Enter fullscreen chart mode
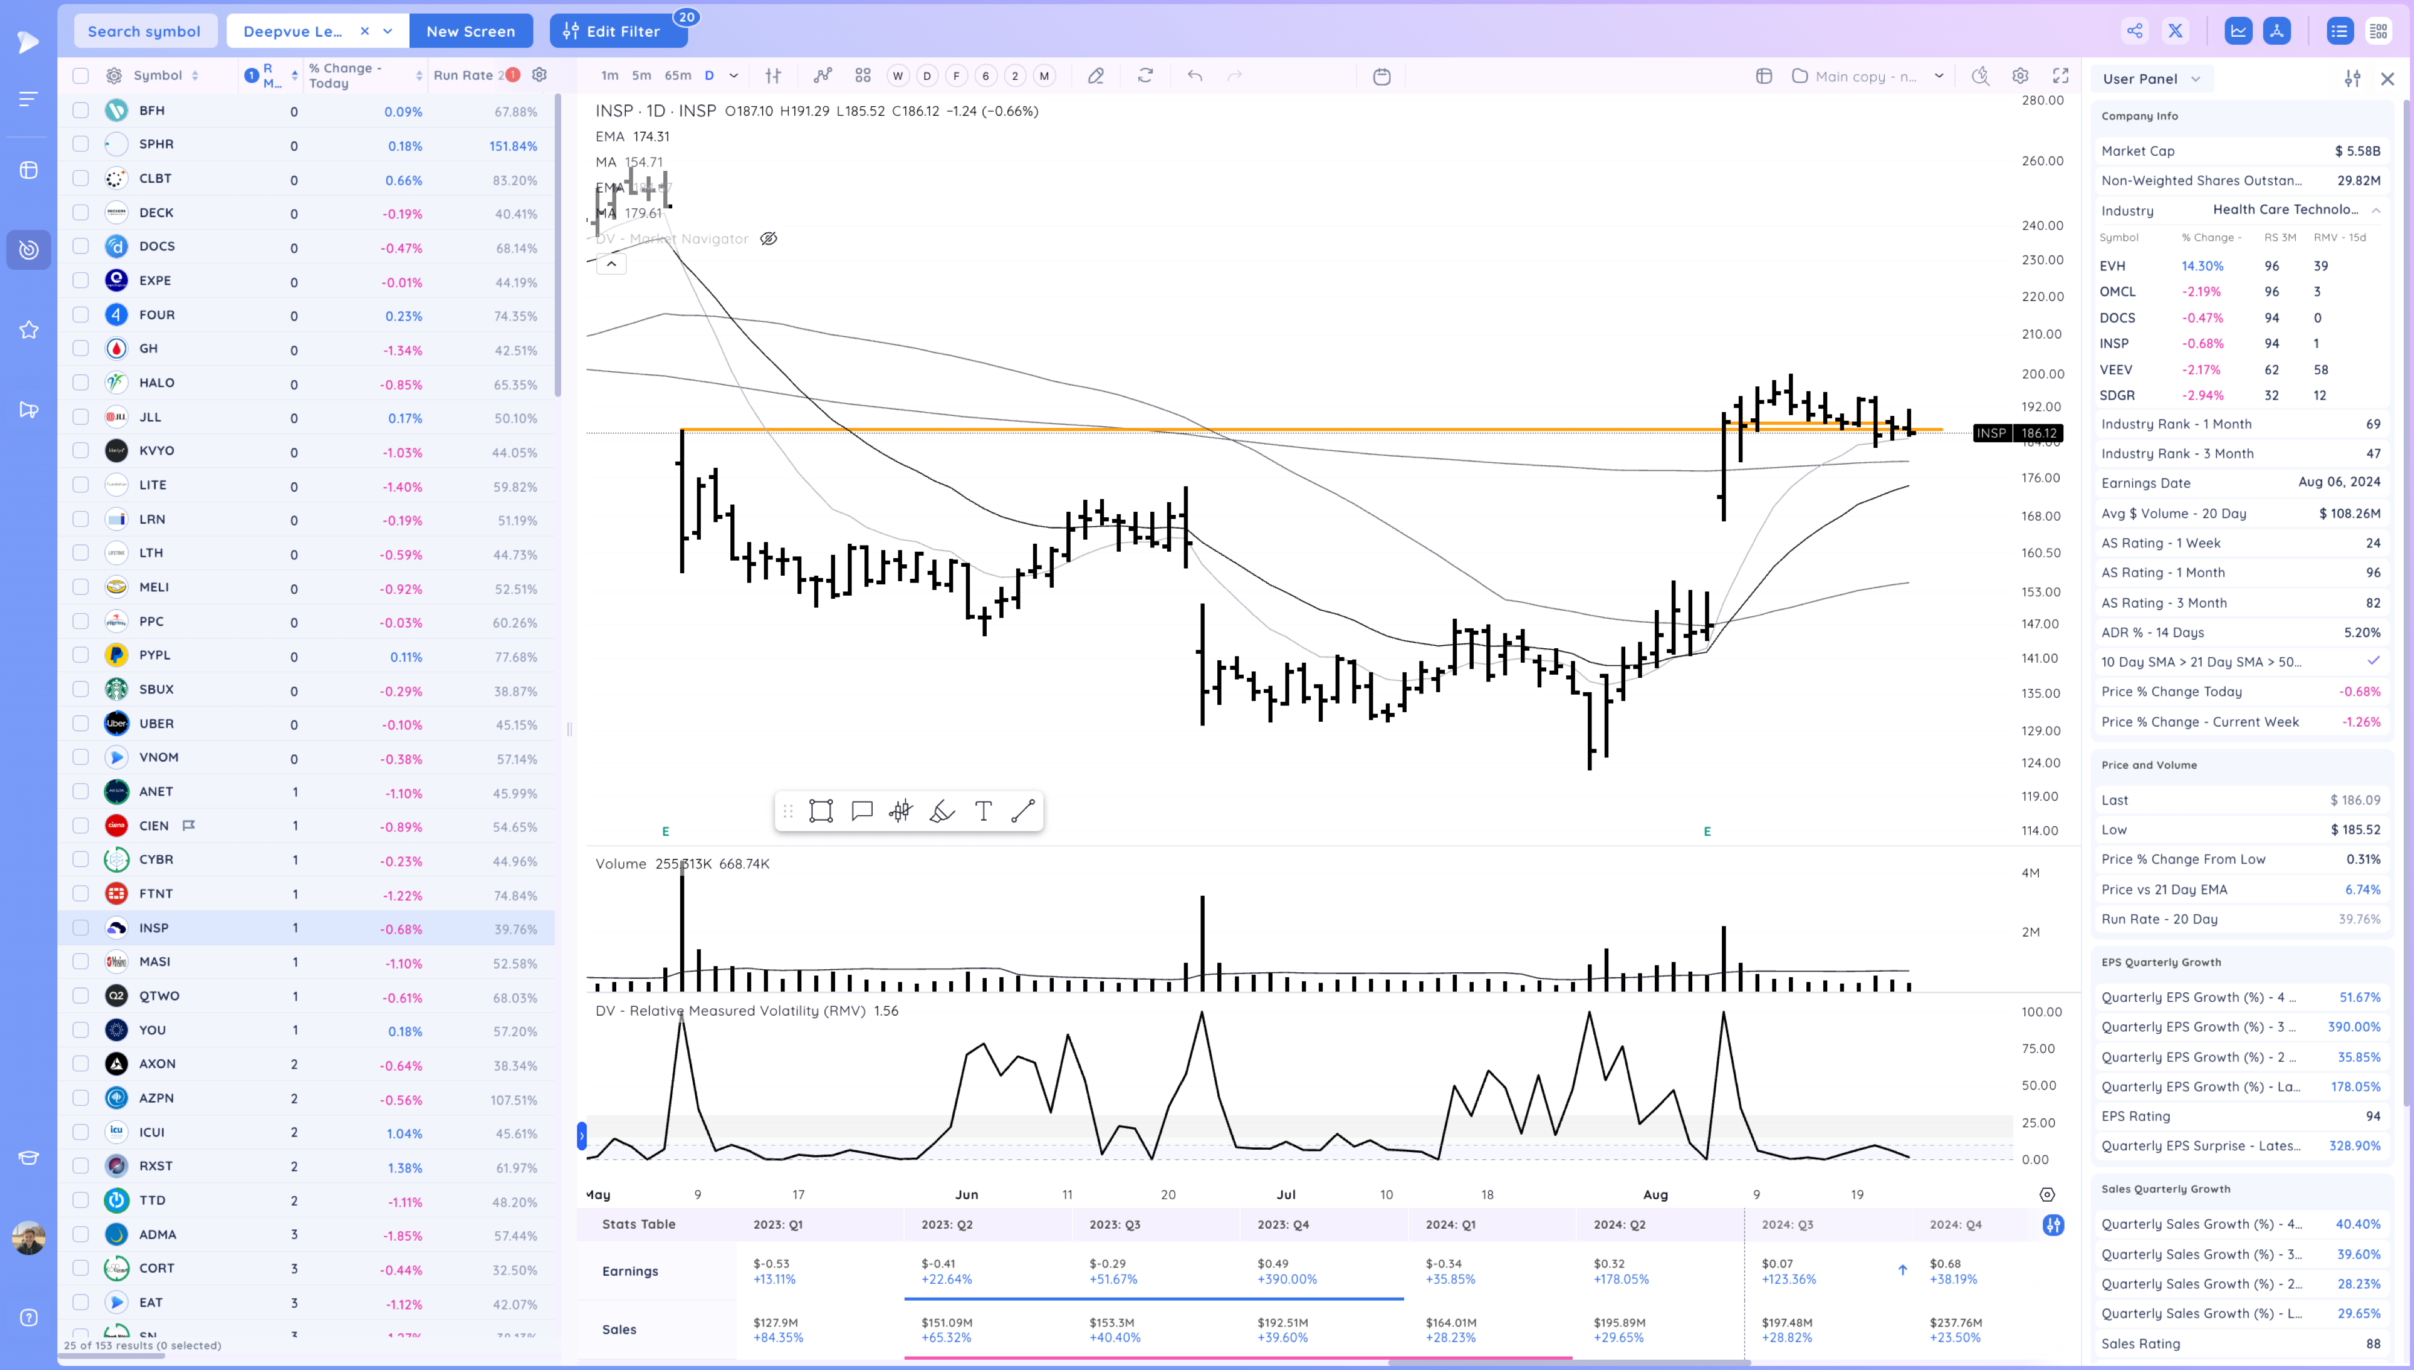This screenshot has width=2414, height=1370. pos(2060,76)
